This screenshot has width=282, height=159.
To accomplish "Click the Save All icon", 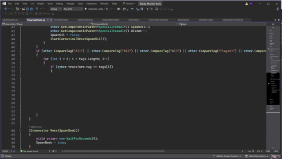I will pyautogui.click(x=31, y=9).
